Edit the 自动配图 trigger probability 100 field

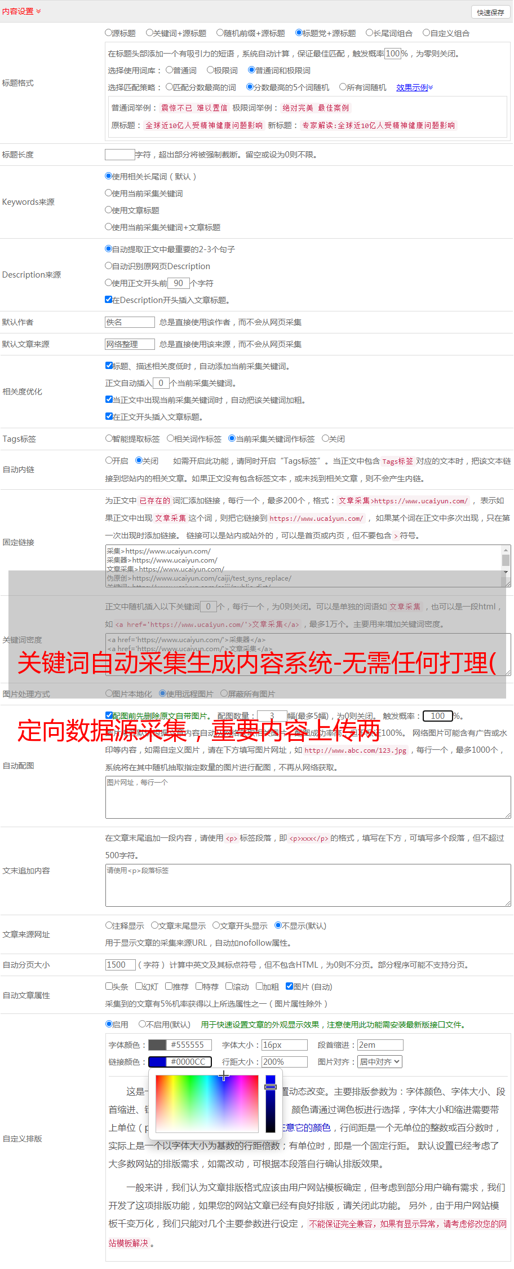(x=438, y=716)
